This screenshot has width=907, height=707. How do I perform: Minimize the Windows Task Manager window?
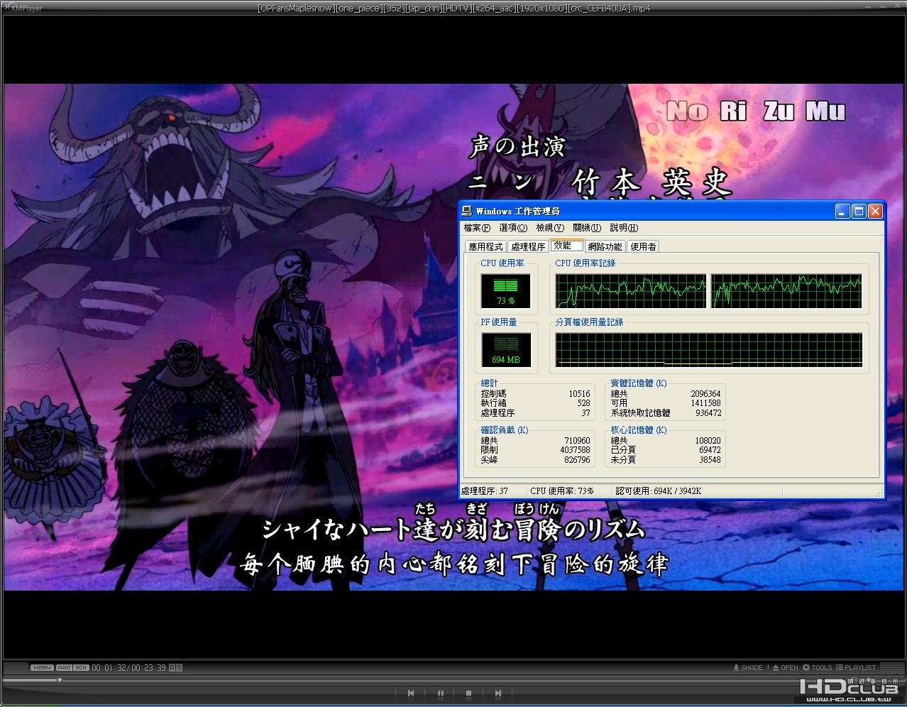842,211
